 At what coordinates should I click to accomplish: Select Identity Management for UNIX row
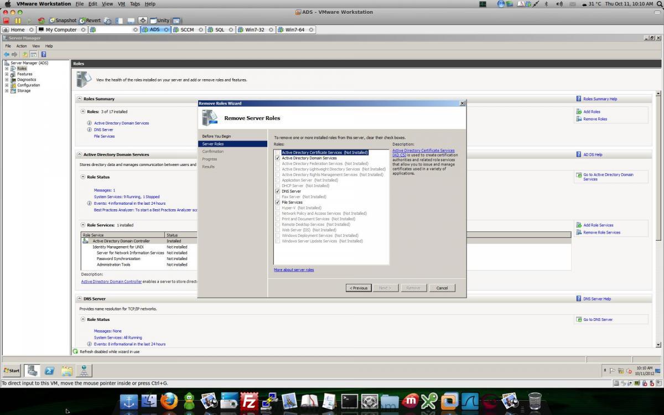(326, 247)
